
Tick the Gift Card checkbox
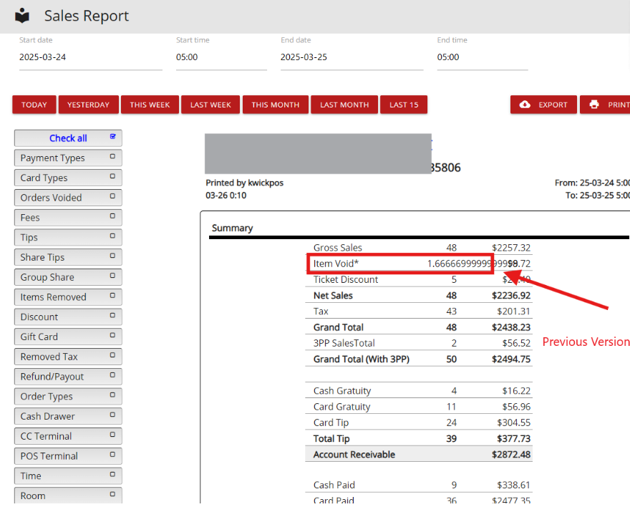(112, 335)
